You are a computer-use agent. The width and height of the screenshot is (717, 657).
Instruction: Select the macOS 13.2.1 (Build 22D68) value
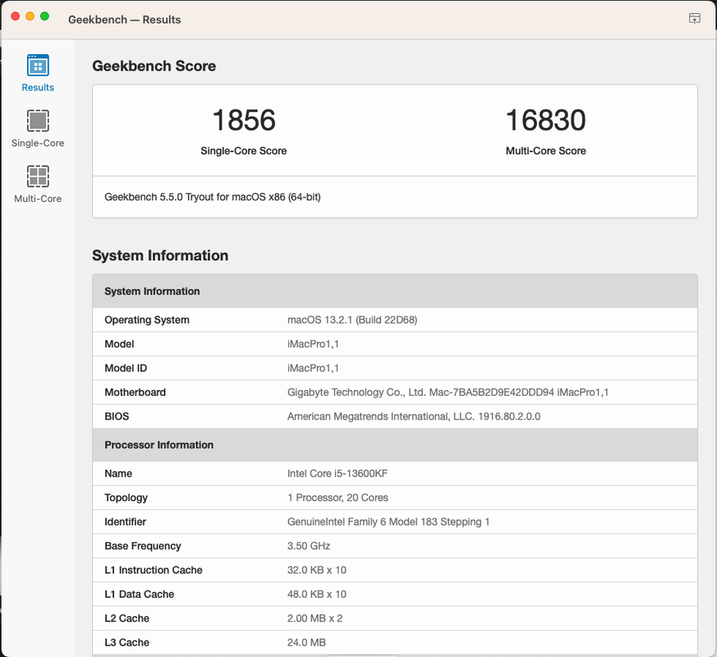pyautogui.click(x=352, y=320)
